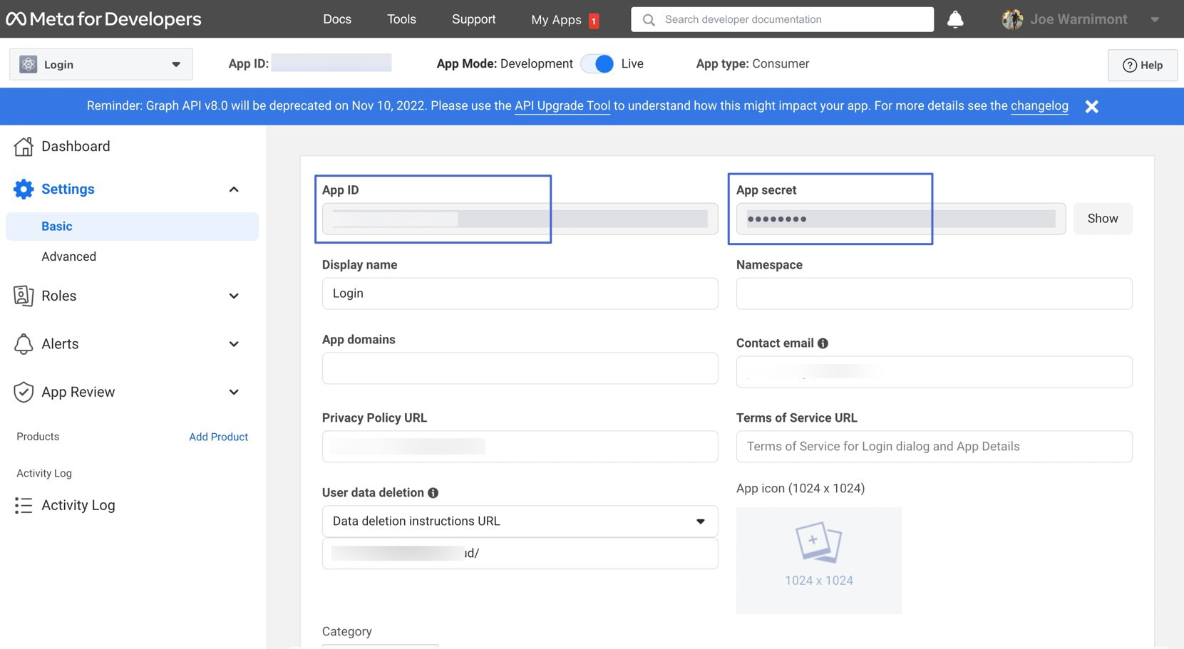1184x649 pixels.
Task: Expand the Roles section
Action: coord(233,296)
